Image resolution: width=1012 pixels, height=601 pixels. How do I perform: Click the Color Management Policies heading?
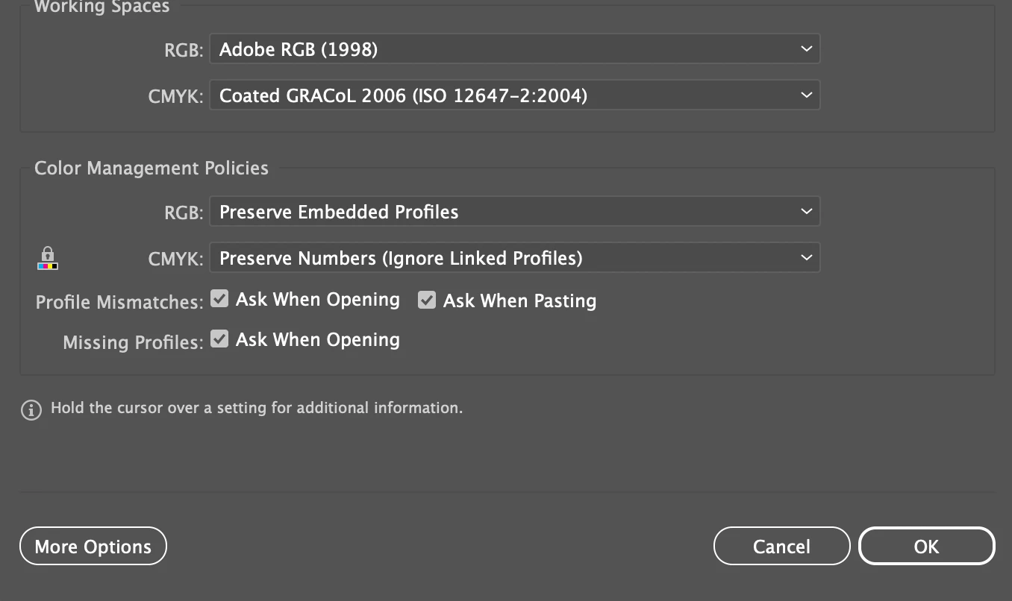[152, 168]
